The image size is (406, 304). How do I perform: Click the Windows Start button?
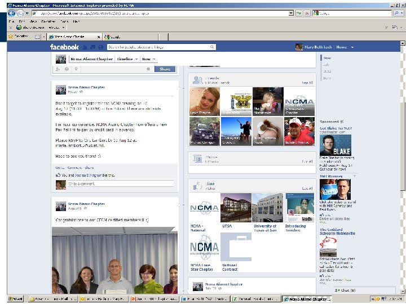pyautogui.click(x=16, y=299)
